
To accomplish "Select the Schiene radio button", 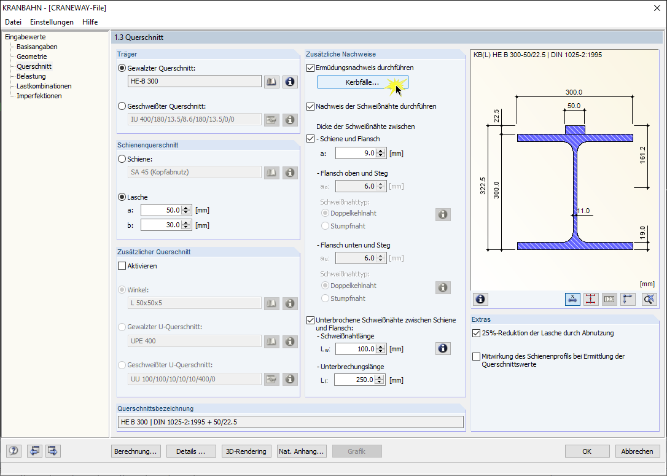I will (x=122, y=159).
